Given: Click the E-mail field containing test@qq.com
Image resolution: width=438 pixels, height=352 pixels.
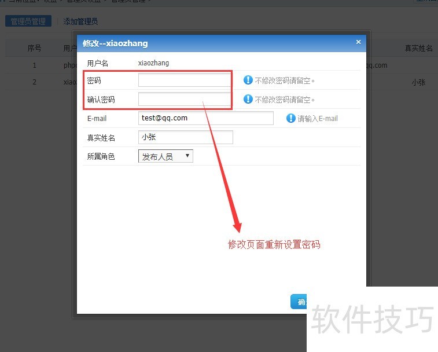Looking at the screenshot, I should [x=205, y=118].
